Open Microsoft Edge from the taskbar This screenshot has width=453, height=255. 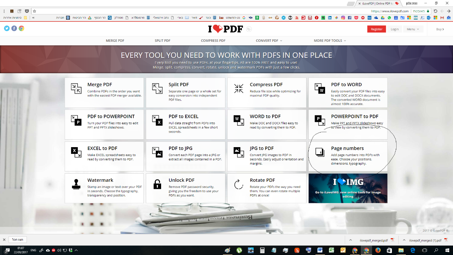pos(413,250)
